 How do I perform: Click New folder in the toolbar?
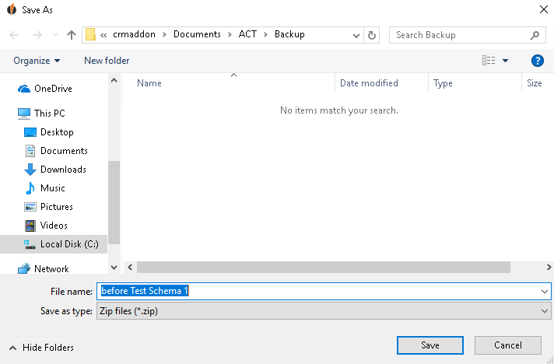pos(107,61)
